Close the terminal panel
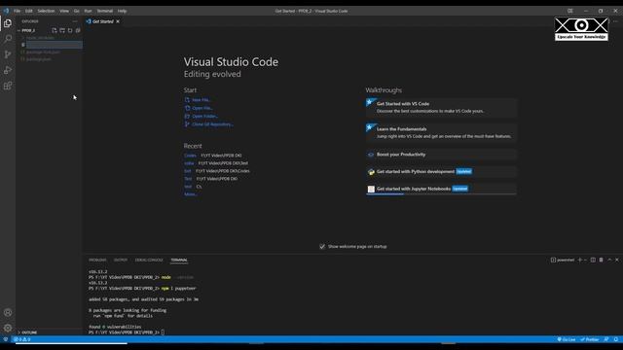The width and height of the screenshot is (623, 350). (617, 260)
